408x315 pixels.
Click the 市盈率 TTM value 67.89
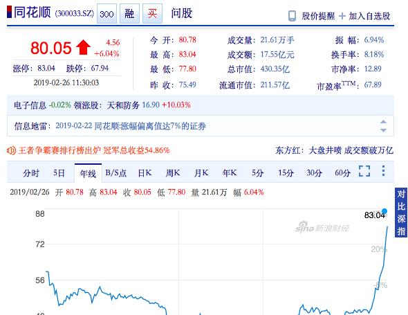coord(373,84)
